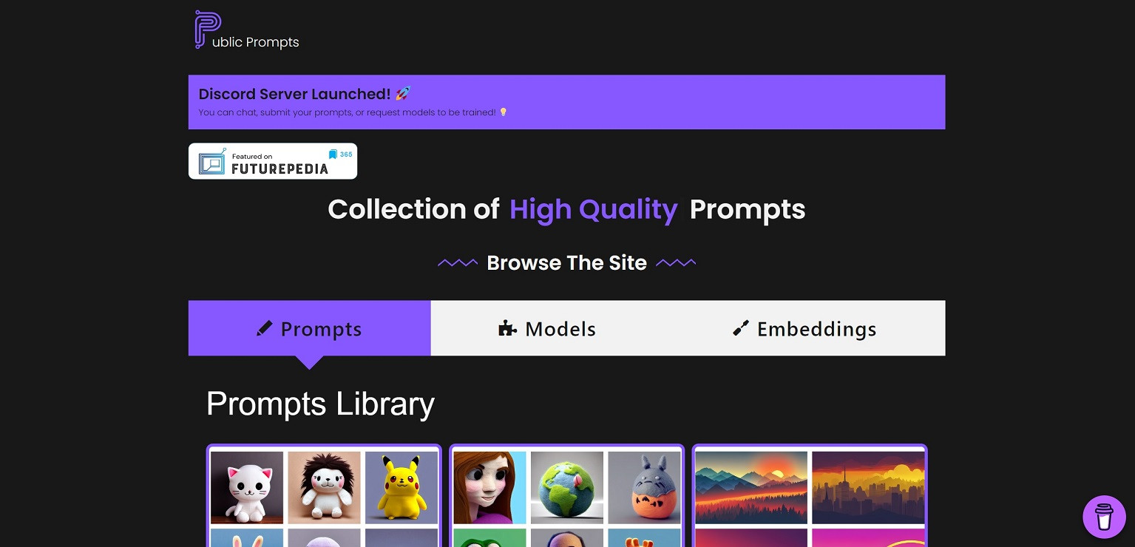Open the Discord Server Launched banner
The width and height of the screenshot is (1135, 547).
[566, 102]
